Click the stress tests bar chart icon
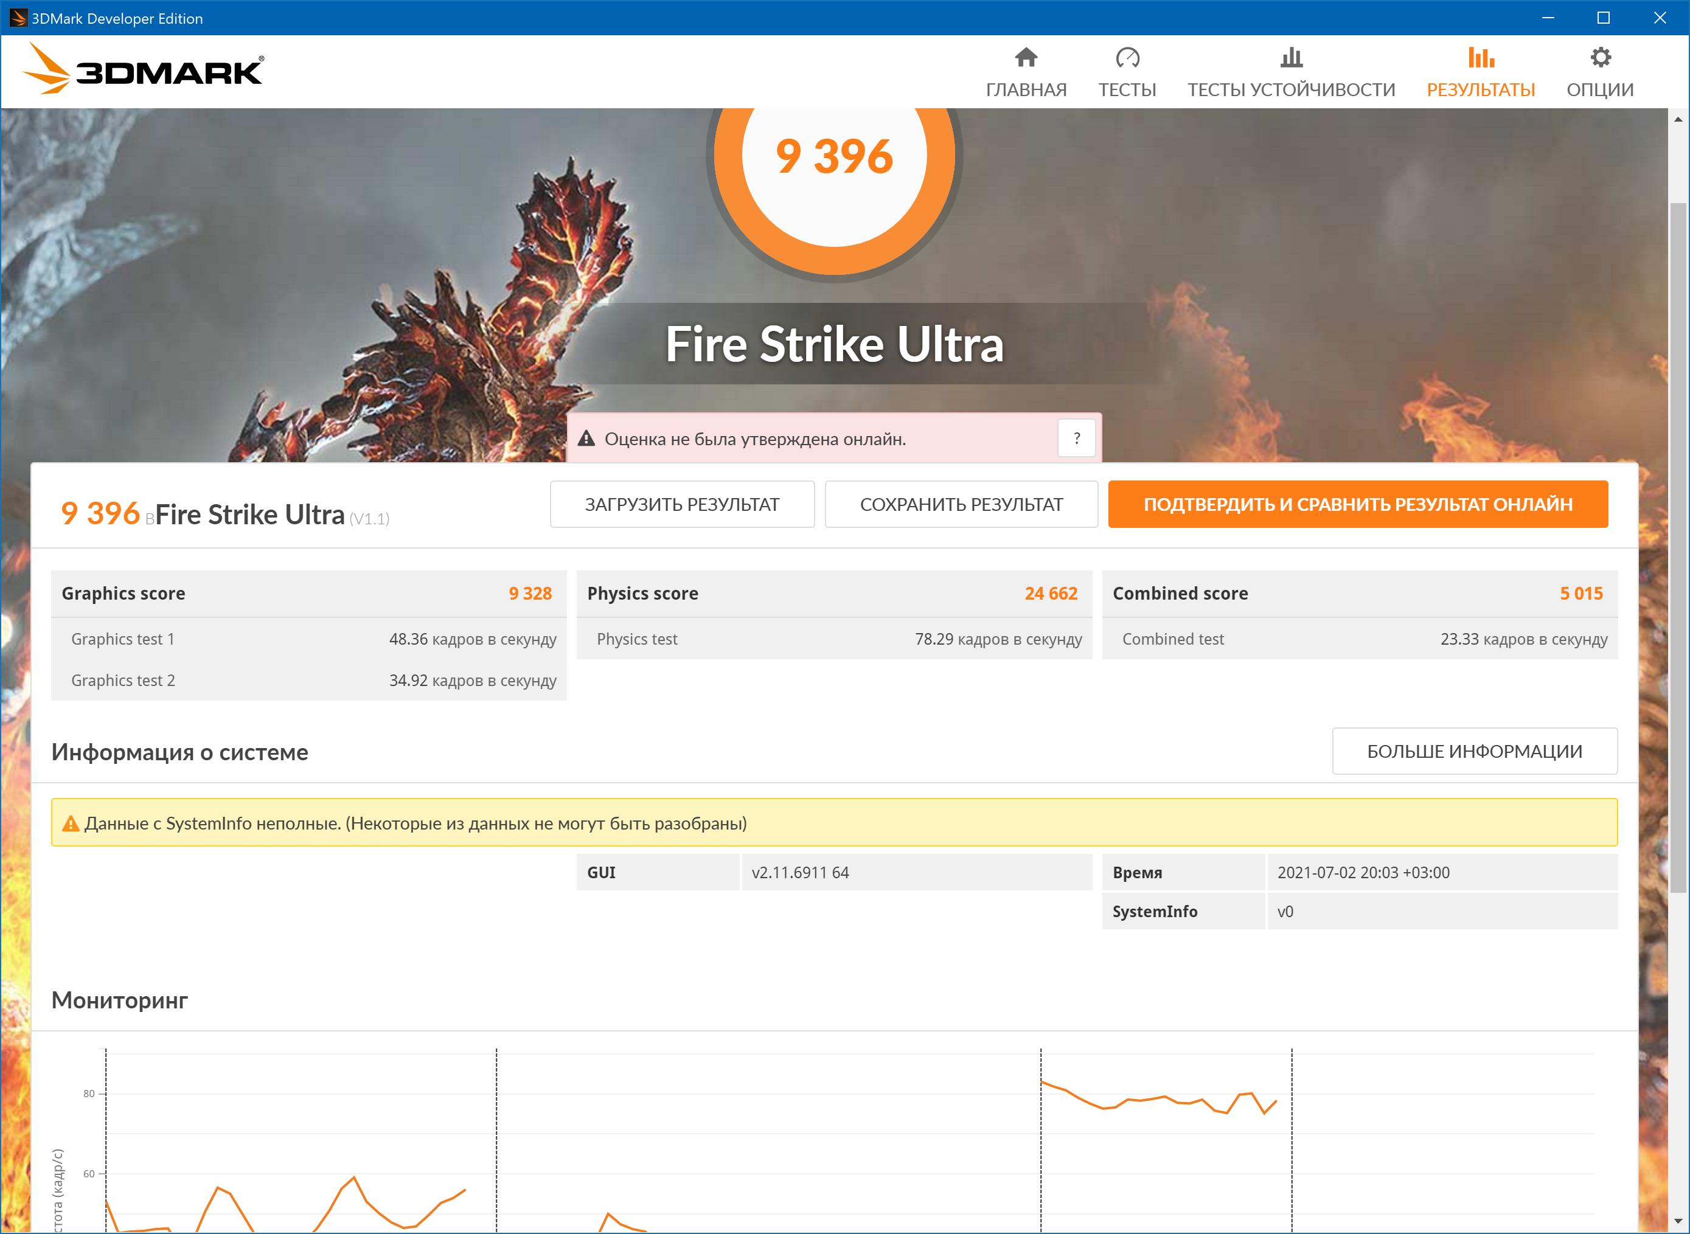Image resolution: width=1690 pixels, height=1234 pixels. click(x=1290, y=58)
